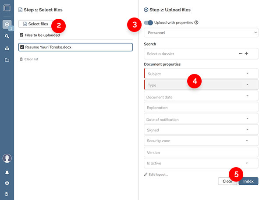The width and height of the screenshot is (263, 200).
Task: Click the Index button
Action: [x=249, y=181]
